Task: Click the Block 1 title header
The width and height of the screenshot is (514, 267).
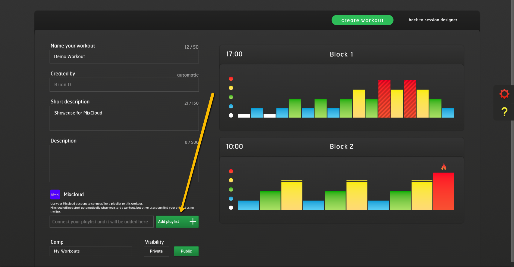Action: (x=341, y=54)
